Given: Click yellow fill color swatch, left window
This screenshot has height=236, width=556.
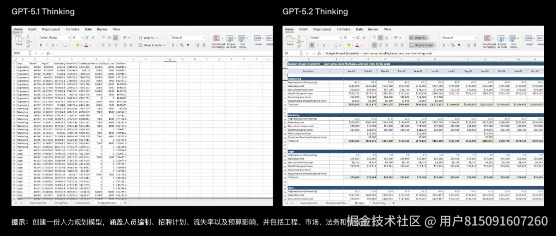Looking at the screenshot, I should click(x=77, y=45).
